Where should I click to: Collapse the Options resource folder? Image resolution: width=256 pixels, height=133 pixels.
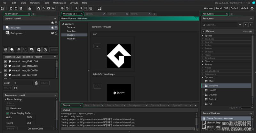[203, 77]
